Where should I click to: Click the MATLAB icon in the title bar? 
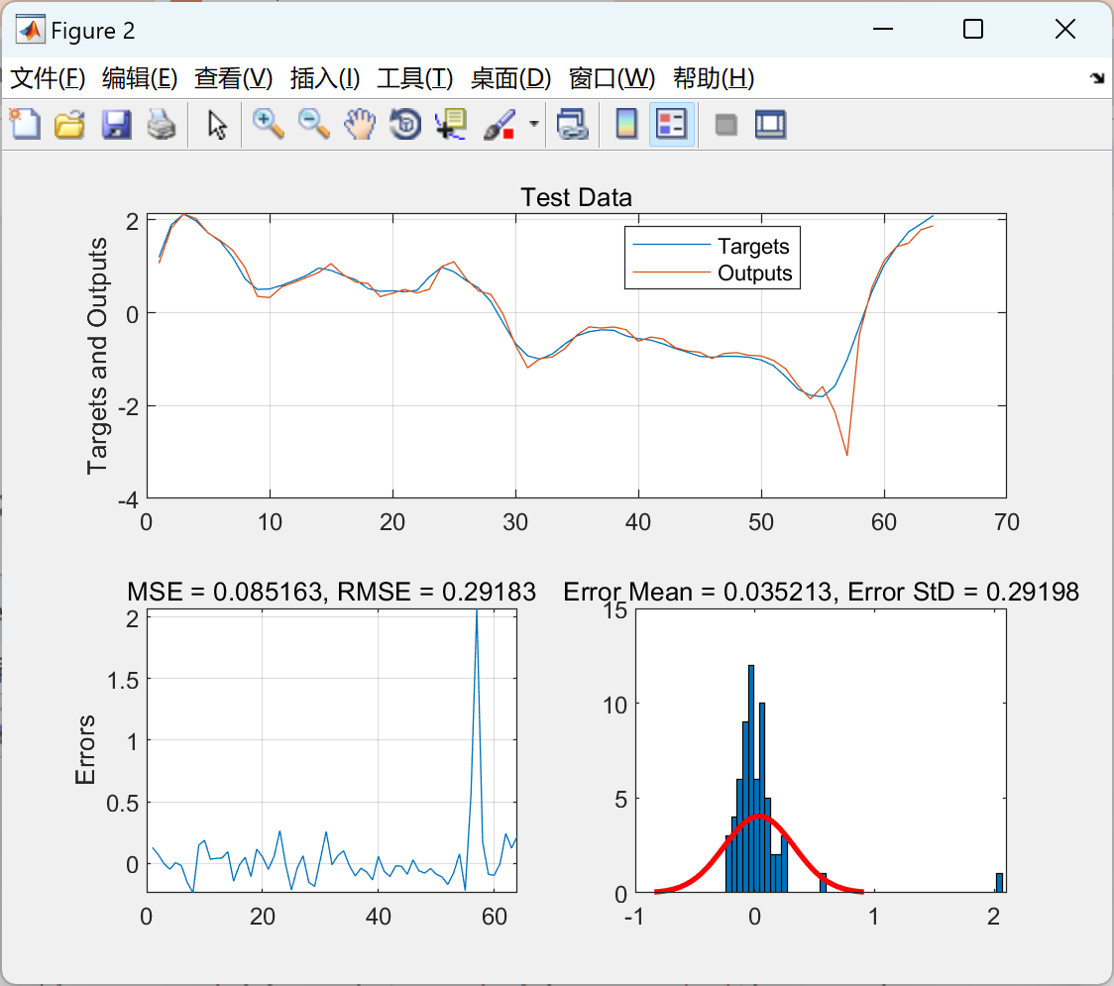[x=30, y=30]
